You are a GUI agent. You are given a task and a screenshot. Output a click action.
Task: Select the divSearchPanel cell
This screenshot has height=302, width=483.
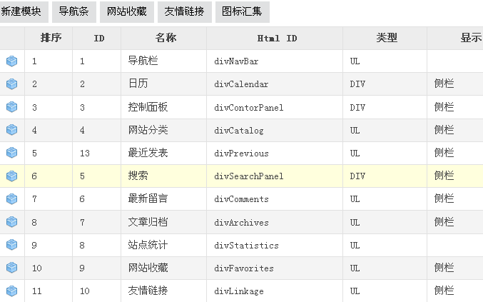[x=275, y=176]
